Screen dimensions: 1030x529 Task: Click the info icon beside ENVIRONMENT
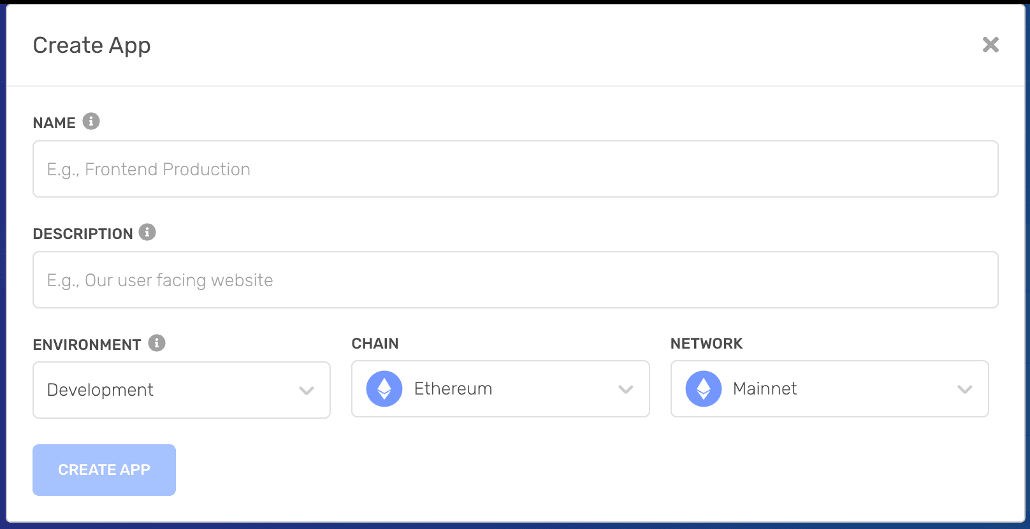point(157,343)
